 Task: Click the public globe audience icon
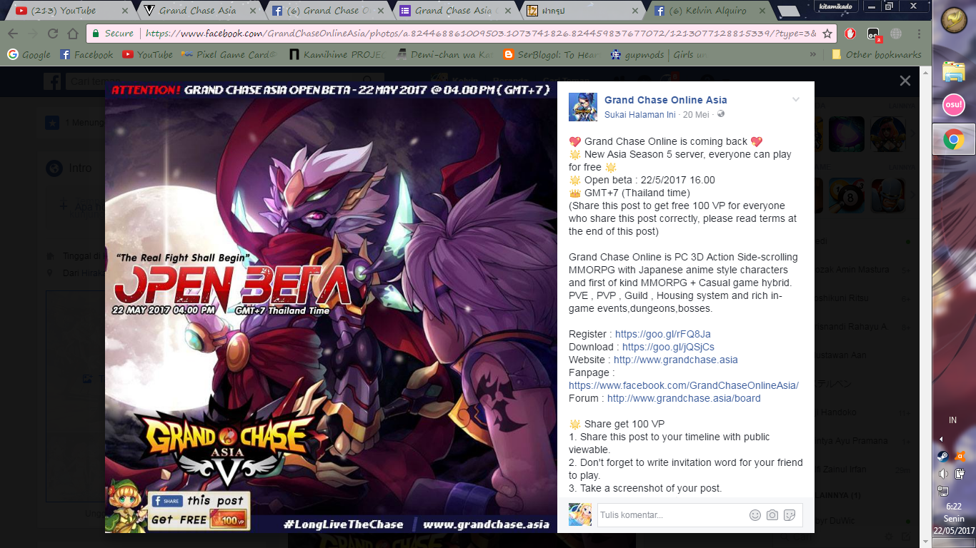tap(721, 114)
